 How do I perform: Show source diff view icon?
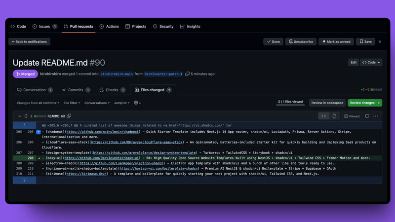[323, 116]
